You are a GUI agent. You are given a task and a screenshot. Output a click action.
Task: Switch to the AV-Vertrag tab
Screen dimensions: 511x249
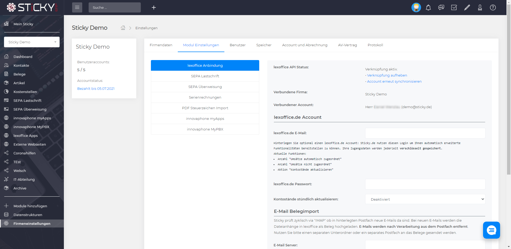(x=347, y=45)
